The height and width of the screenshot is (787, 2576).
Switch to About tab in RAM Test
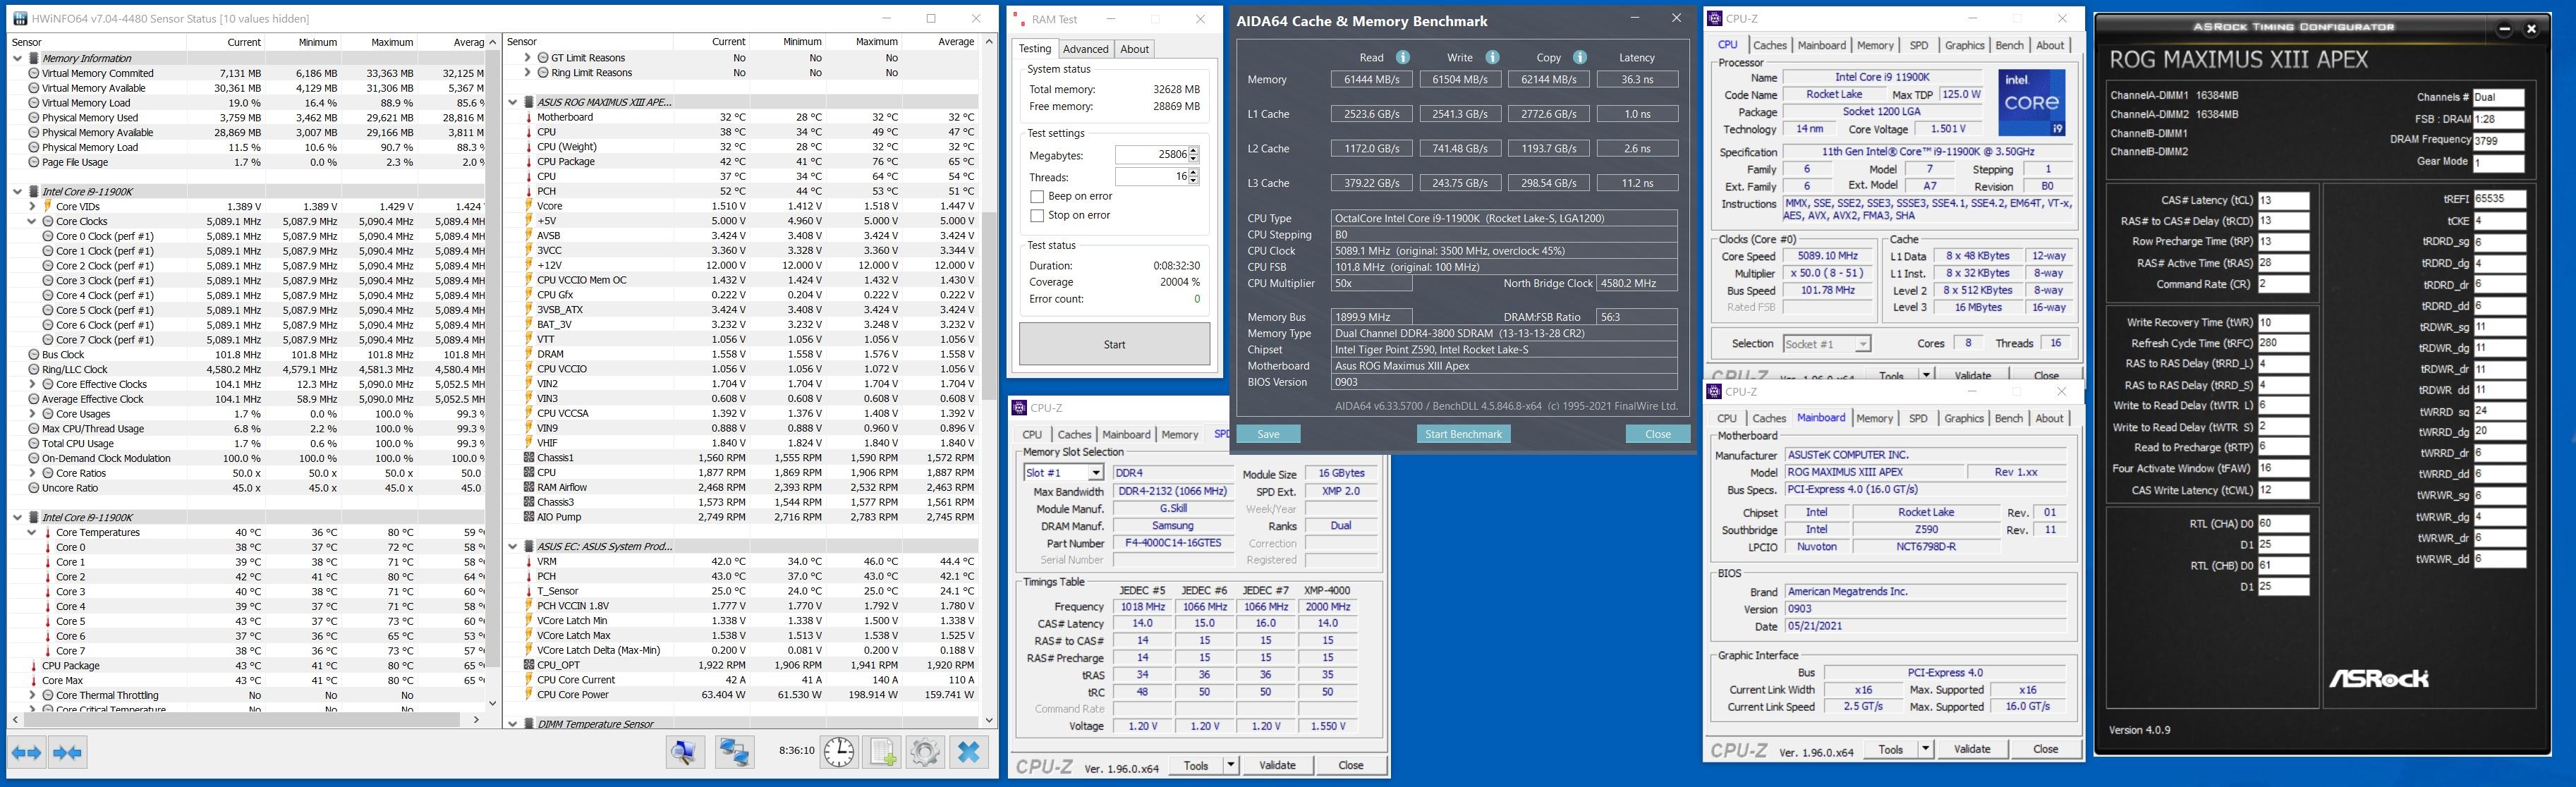click(1134, 48)
